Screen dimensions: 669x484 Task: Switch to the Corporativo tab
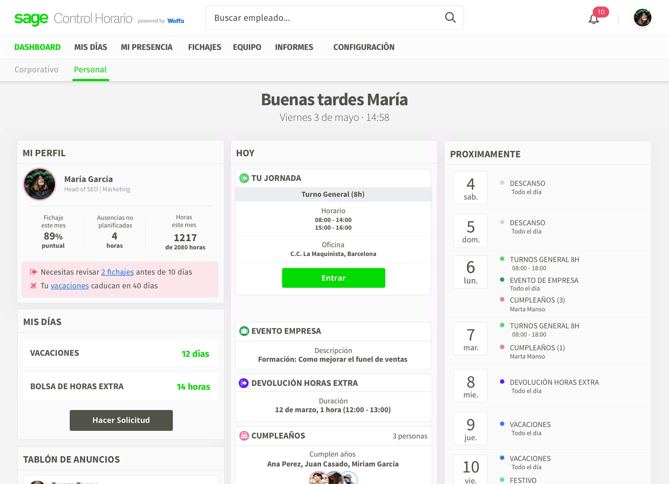(x=36, y=70)
